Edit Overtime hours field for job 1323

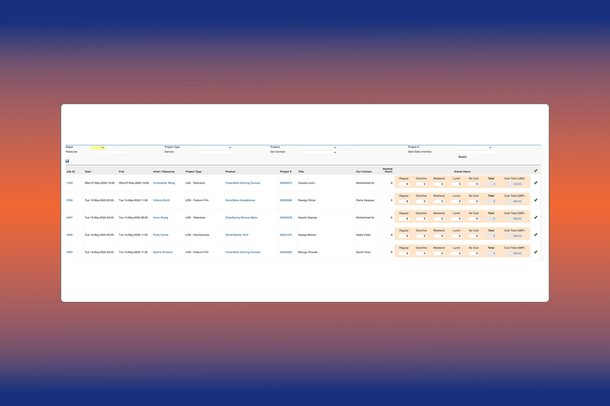[421, 184]
